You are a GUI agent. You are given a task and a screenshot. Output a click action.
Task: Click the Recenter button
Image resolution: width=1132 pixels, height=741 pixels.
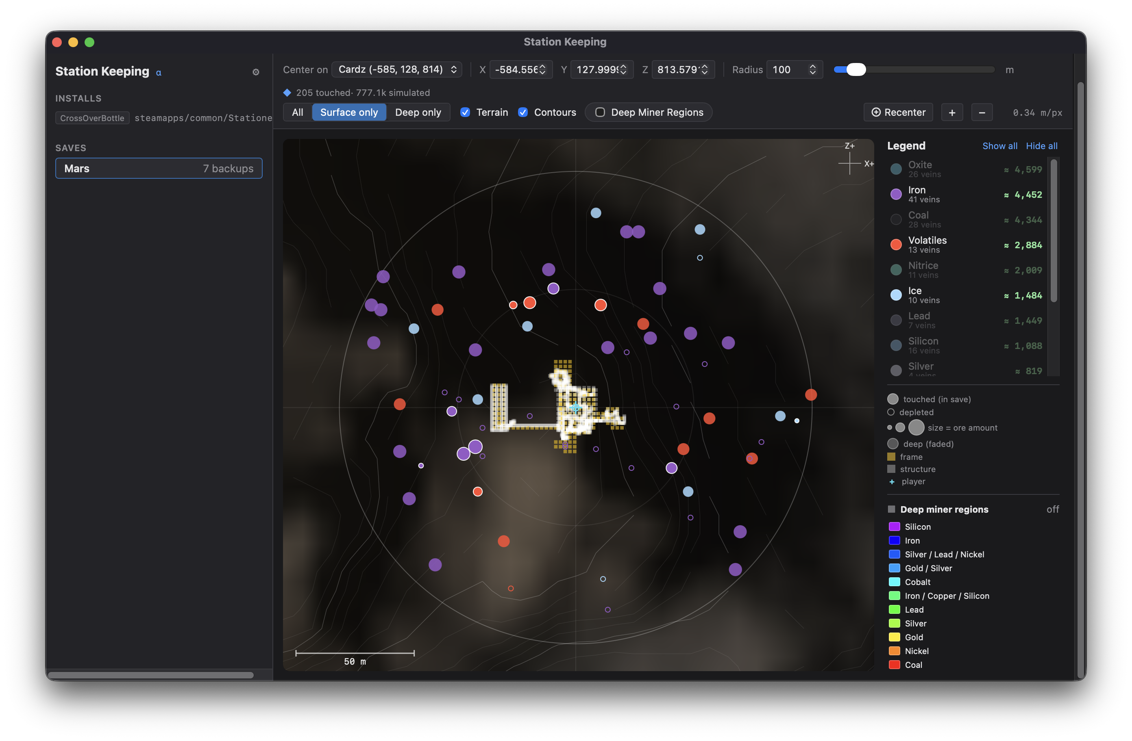point(899,113)
